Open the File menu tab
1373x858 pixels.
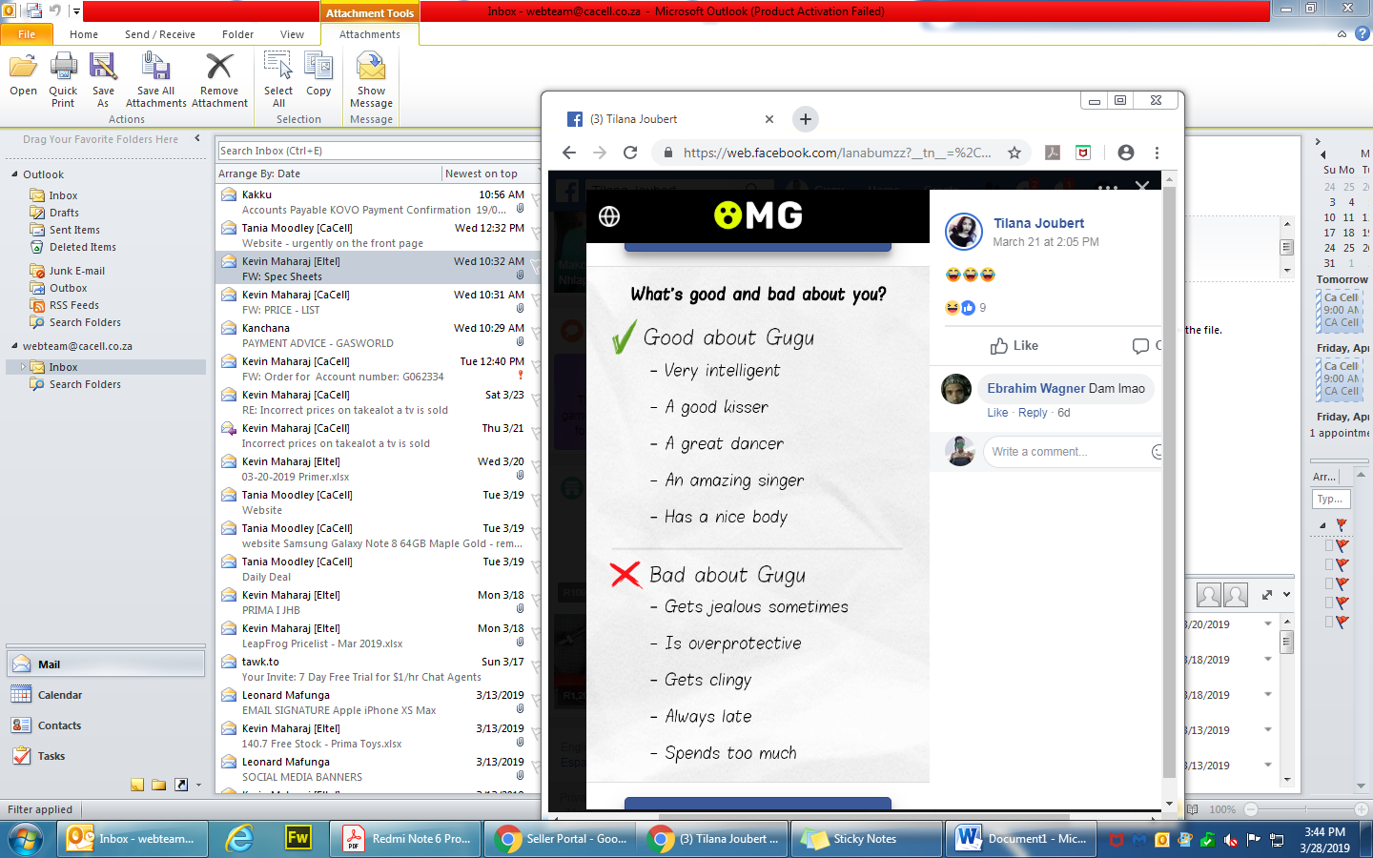click(x=27, y=34)
